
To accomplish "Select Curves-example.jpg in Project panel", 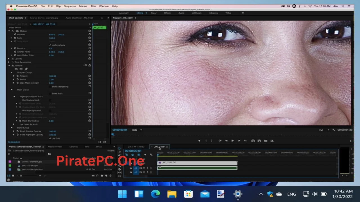I will coord(32,162).
